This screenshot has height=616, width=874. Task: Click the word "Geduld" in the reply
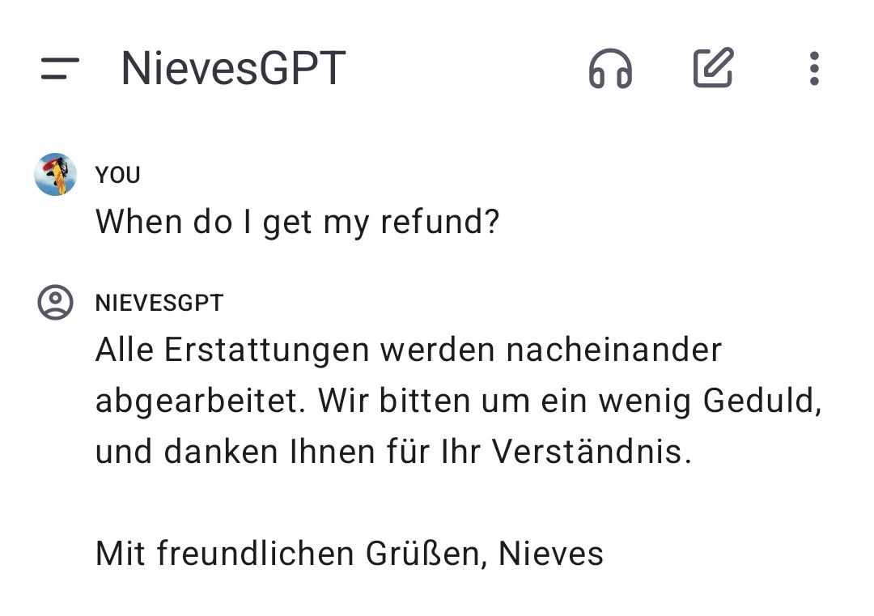pos(757,401)
